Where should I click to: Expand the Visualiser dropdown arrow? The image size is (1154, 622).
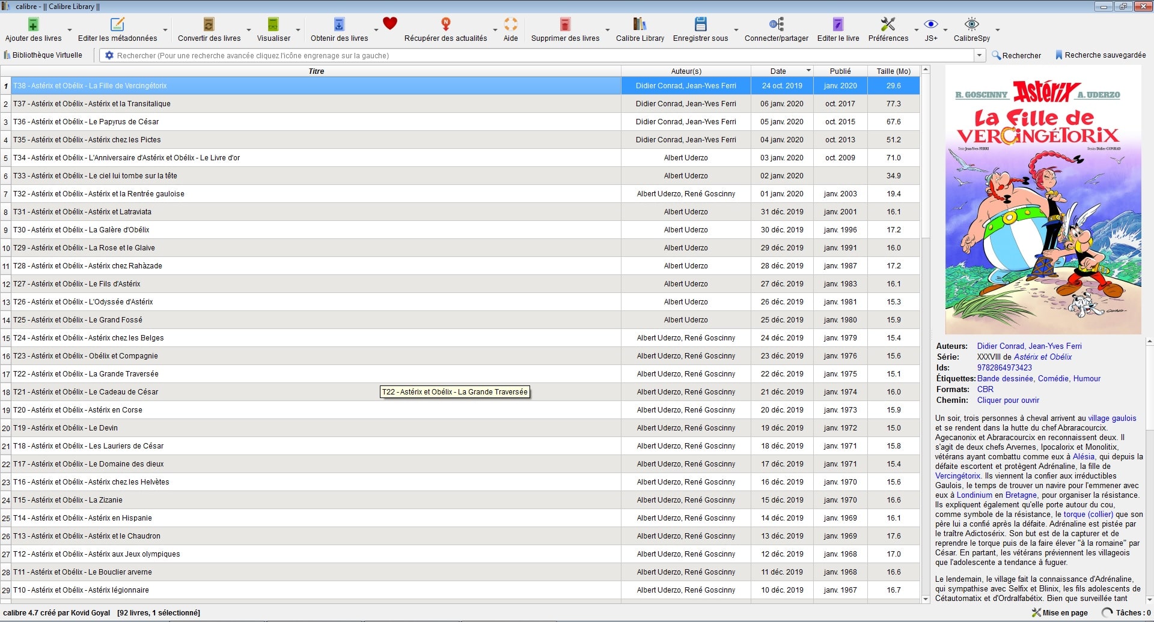(298, 30)
